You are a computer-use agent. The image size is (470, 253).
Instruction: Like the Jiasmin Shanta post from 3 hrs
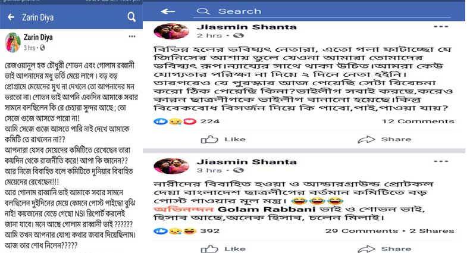pyautogui.click(x=223, y=249)
